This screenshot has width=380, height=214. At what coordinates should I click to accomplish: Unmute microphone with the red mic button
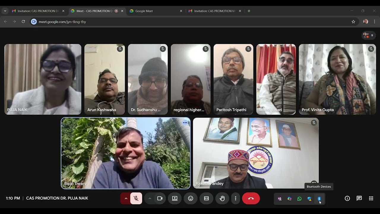point(136,198)
